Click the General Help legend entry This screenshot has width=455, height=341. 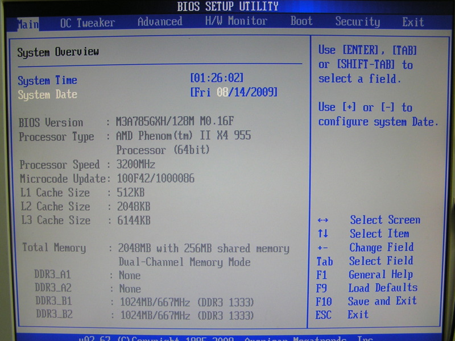click(x=380, y=275)
